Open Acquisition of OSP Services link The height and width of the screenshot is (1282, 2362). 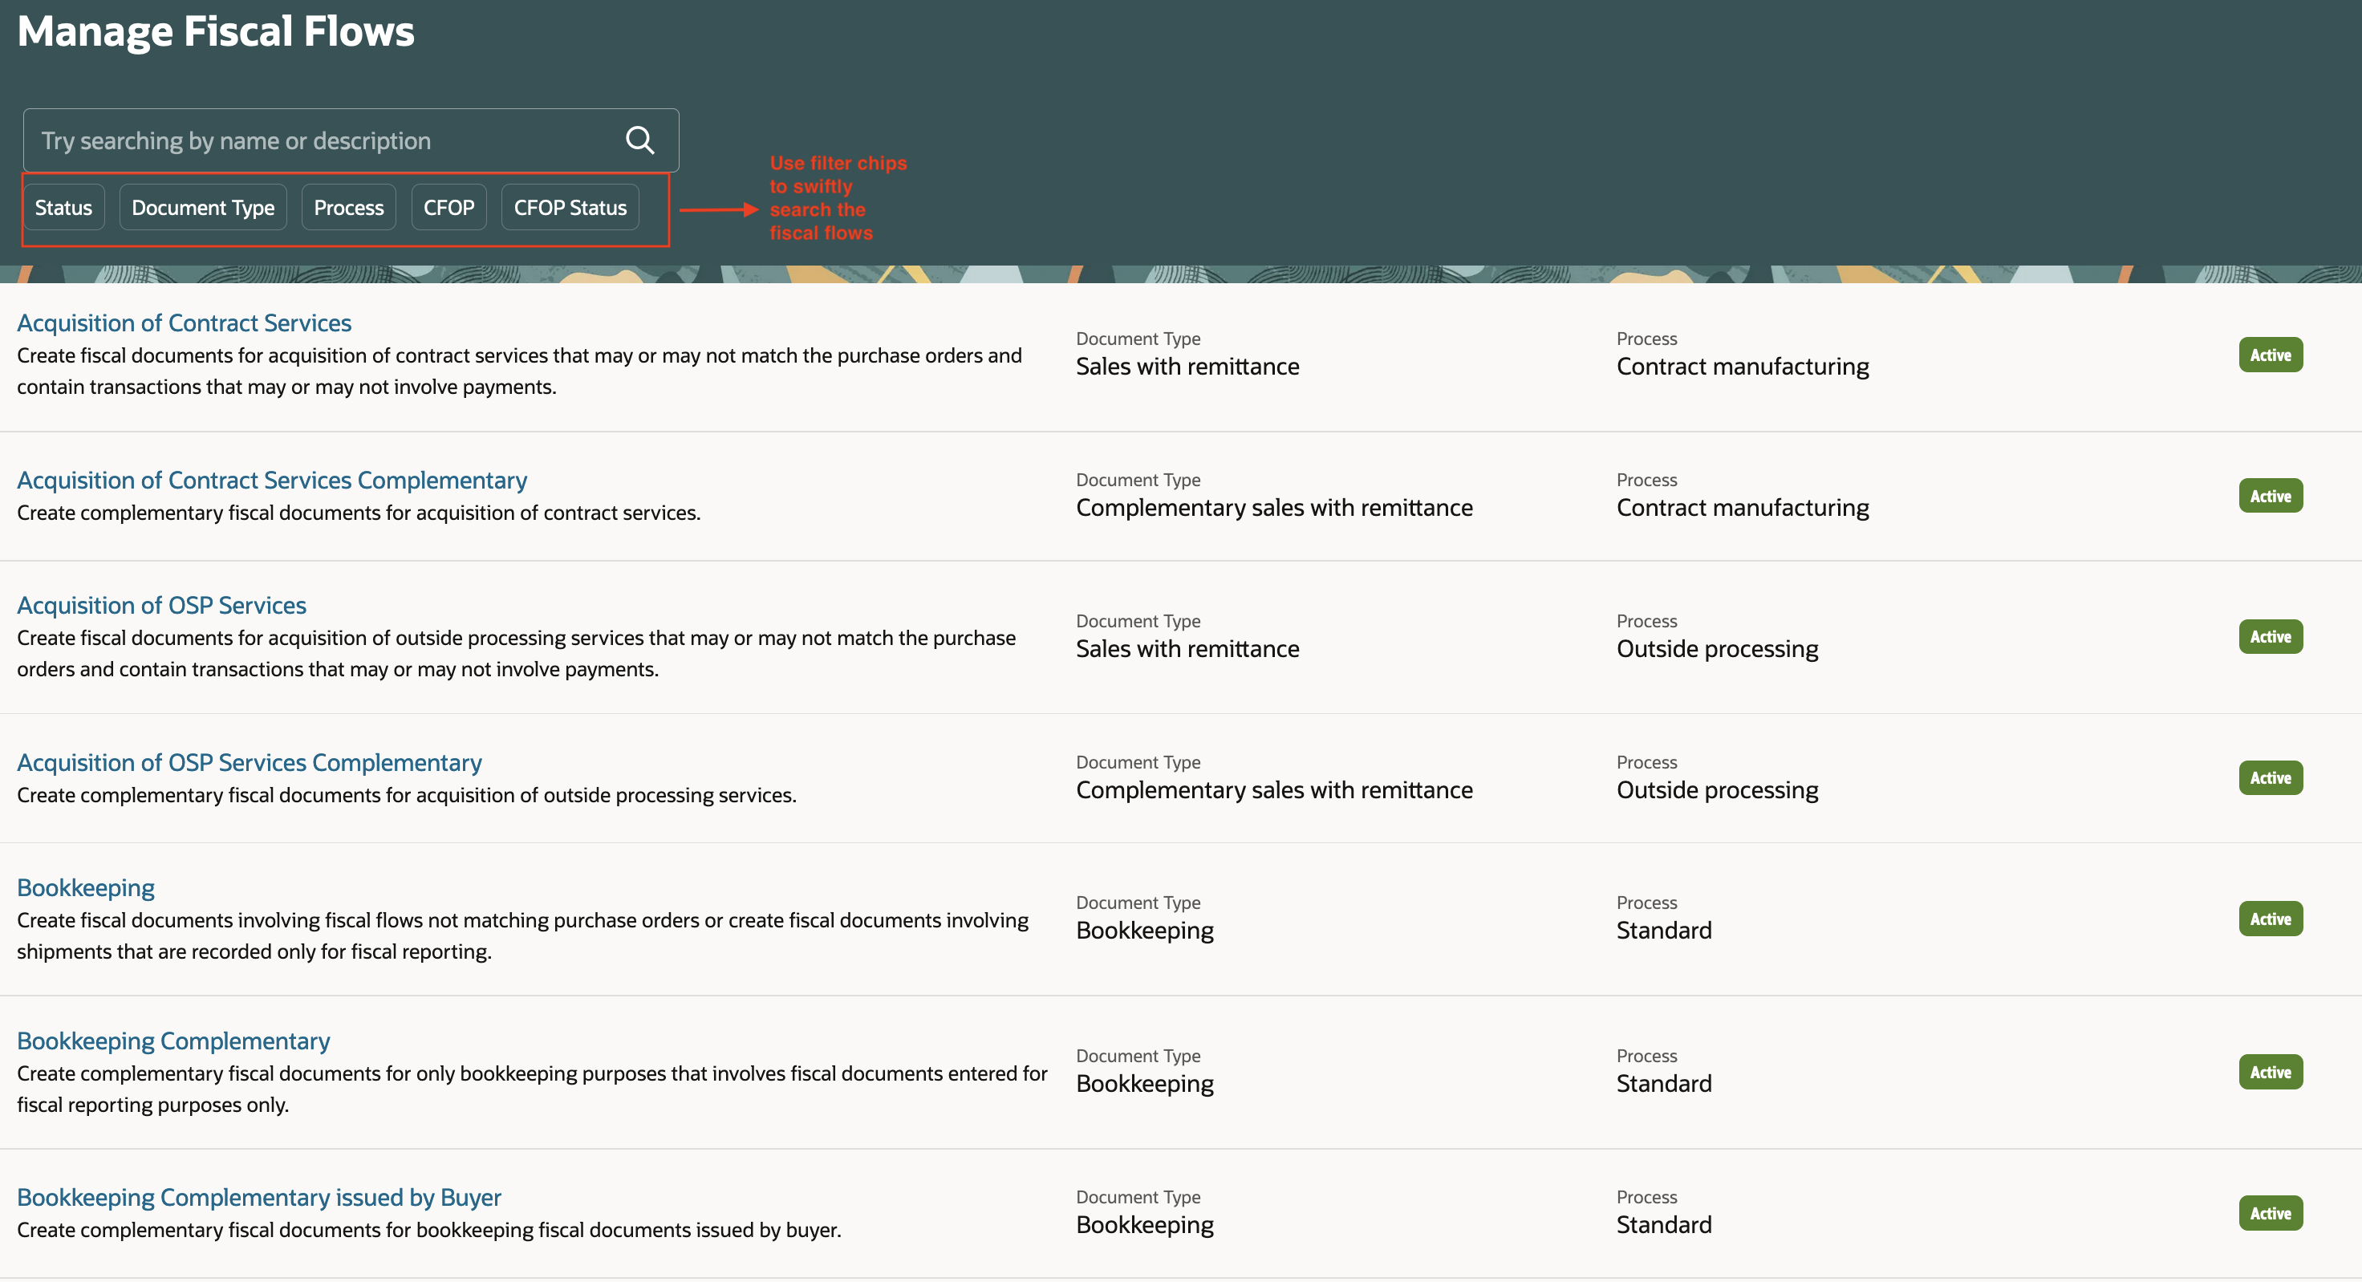(x=161, y=605)
